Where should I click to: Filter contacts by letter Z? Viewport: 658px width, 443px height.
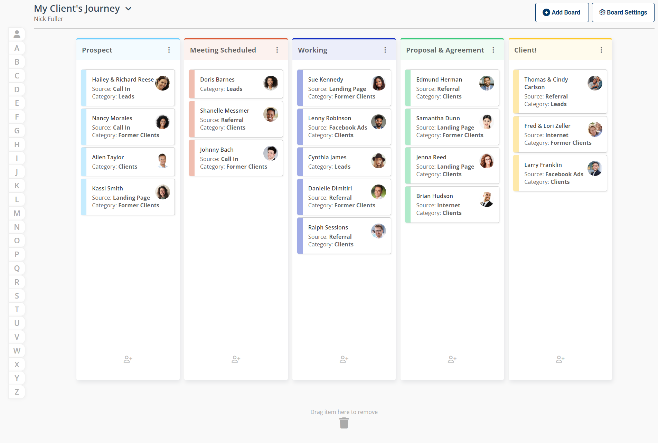(x=17, y=392)
